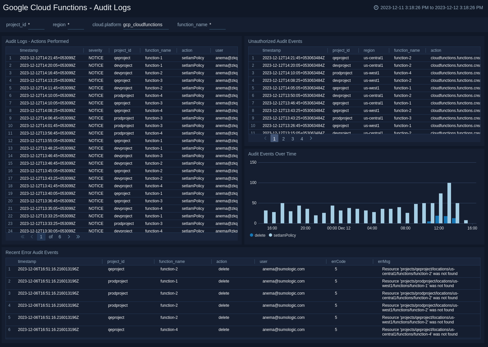Image resolution: width=488 pixels, height=347 pixels.
Task: Click the dashboard title Google Cloud Functions - Audit Logs
Action: (x=67, y=8)
